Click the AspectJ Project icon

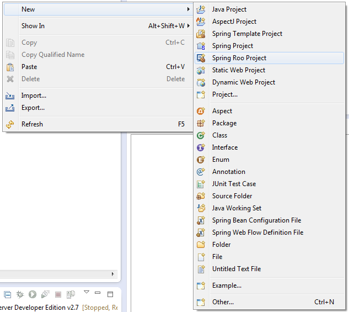pos(201,22)
